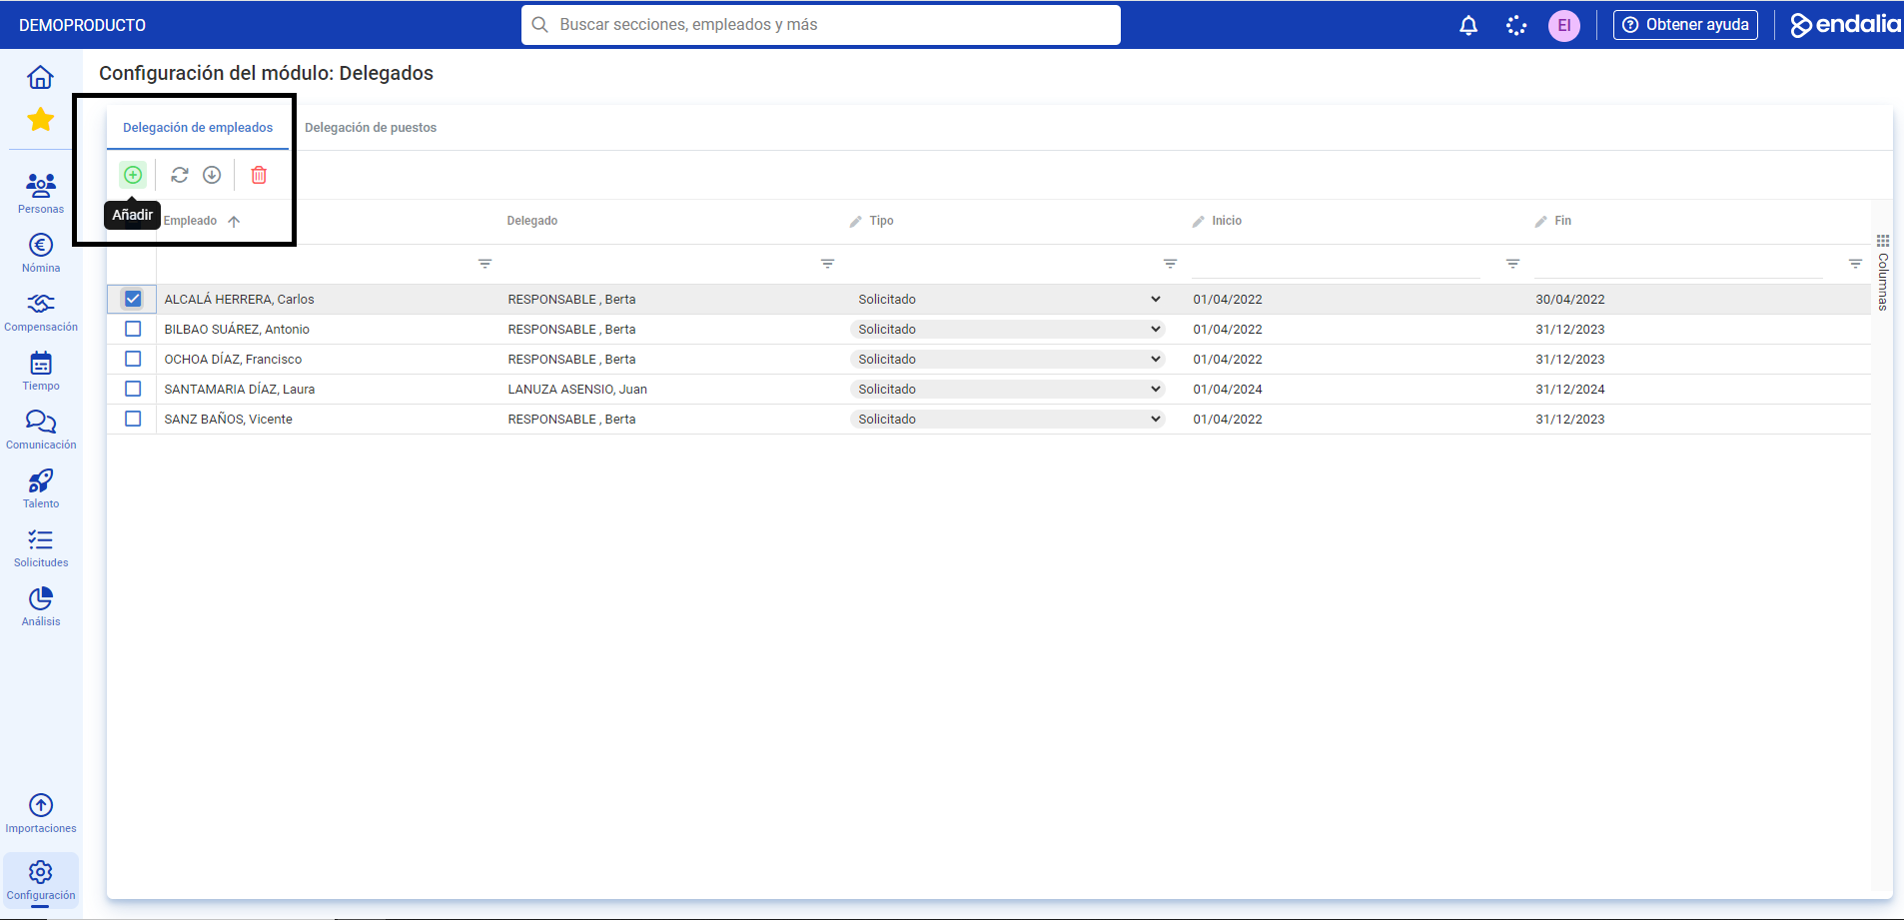The width and height of the screenshot is (1904, 920).
Task: Click the Inicio column filter input
Action: [1336, 264]
